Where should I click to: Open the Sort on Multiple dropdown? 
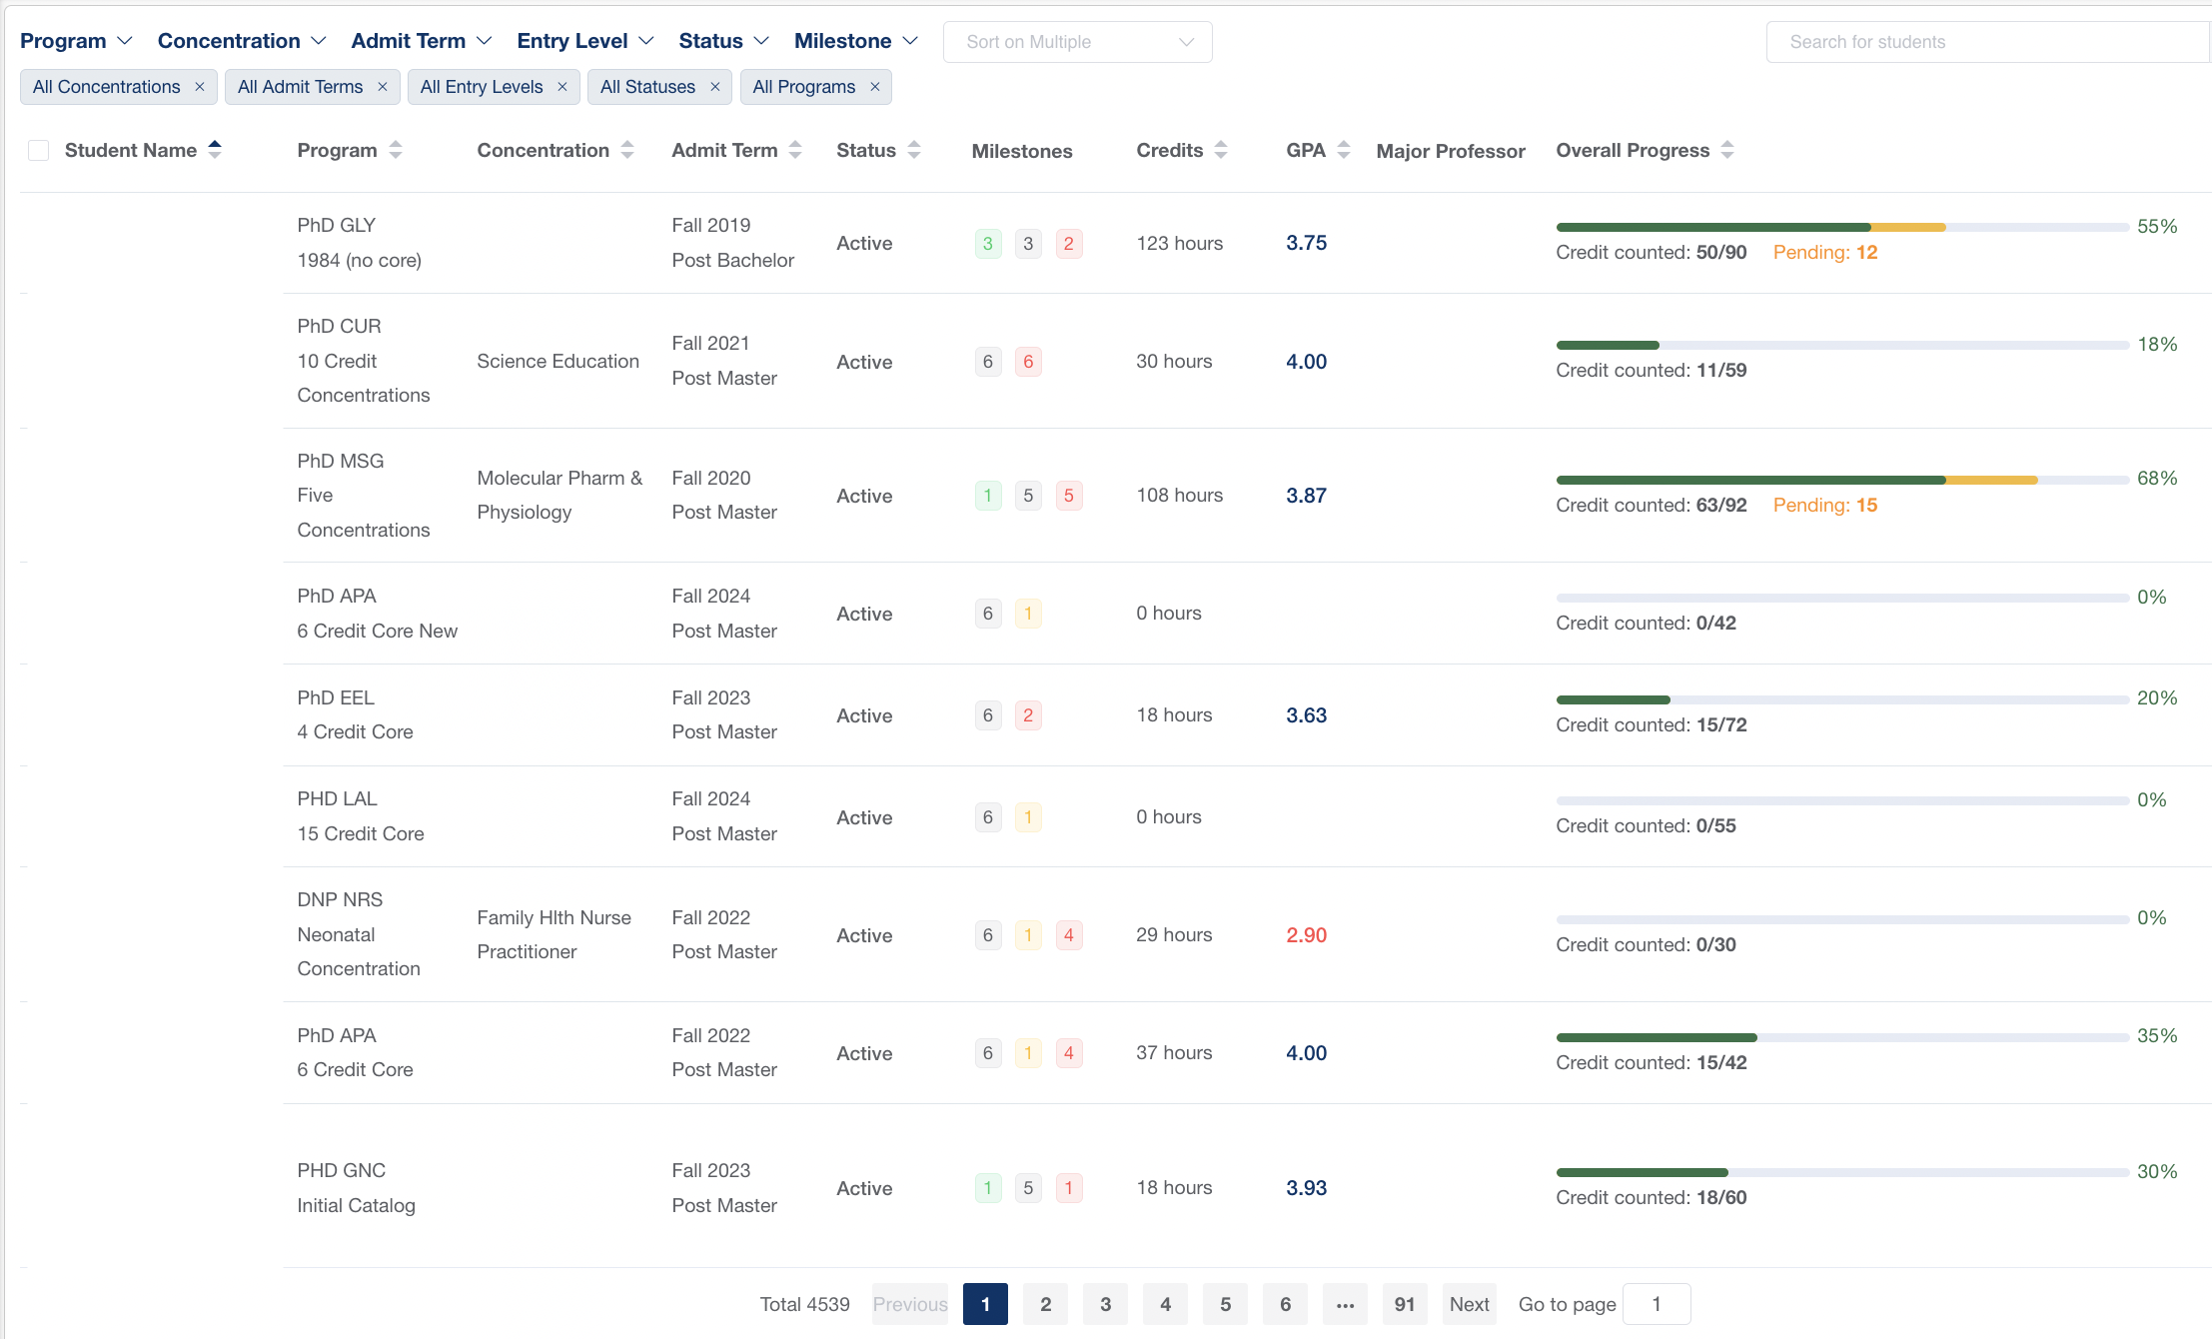(x=1077, y=42)
